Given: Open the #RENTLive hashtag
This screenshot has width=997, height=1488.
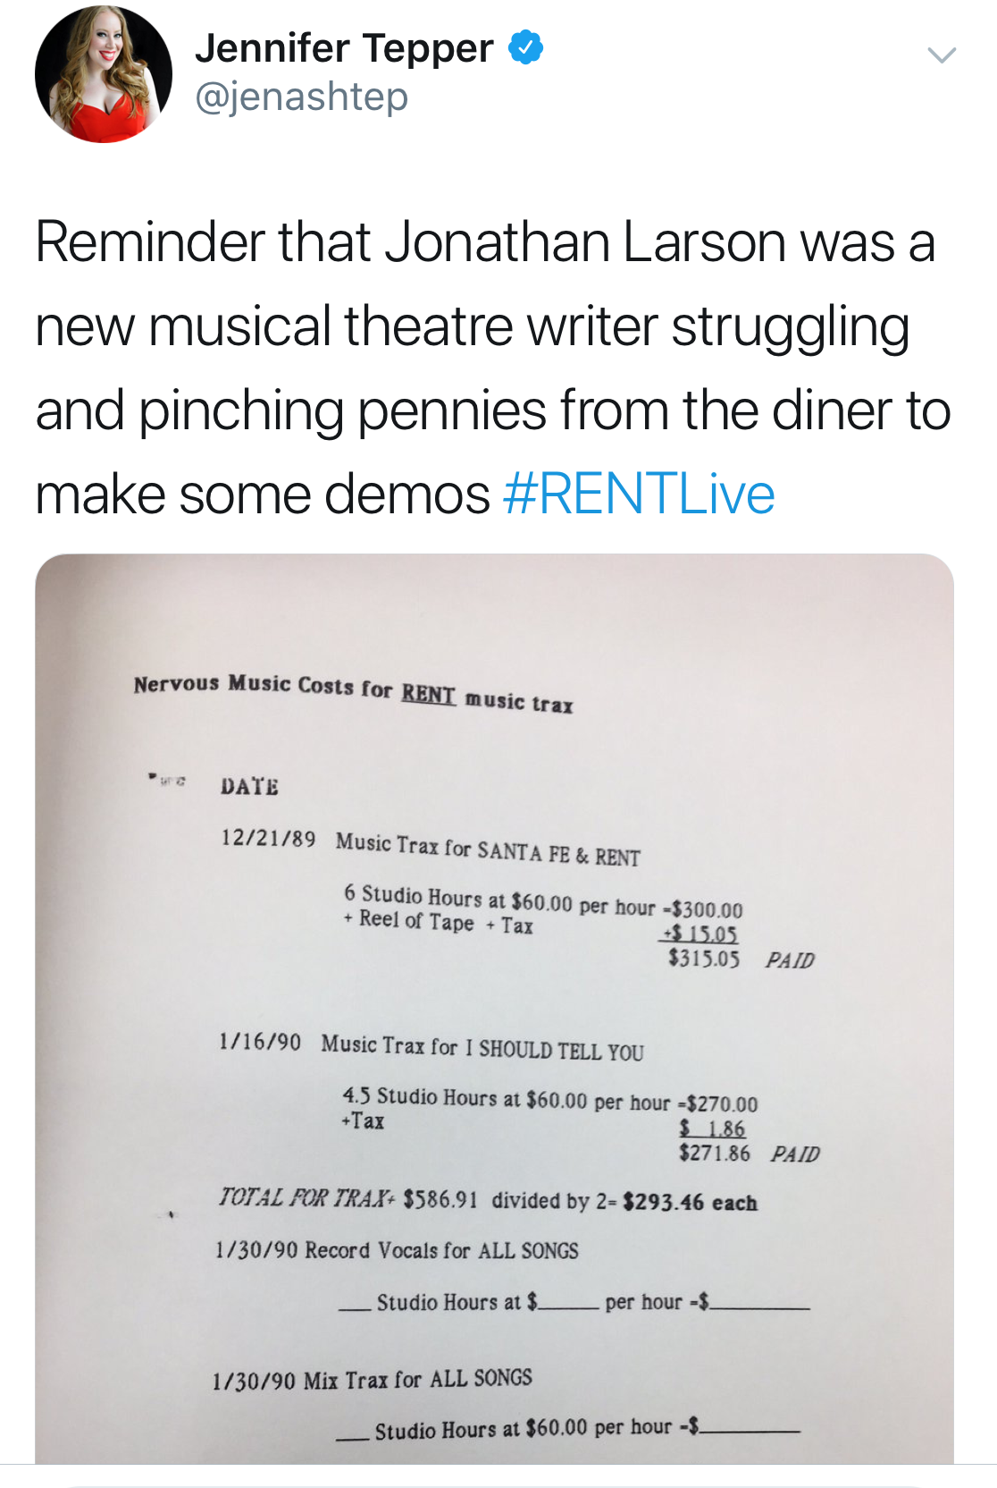Looking at the screenshot, I should 639,495.
